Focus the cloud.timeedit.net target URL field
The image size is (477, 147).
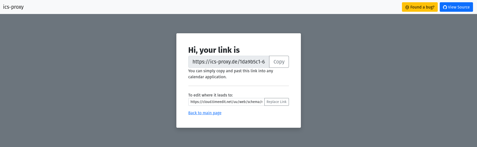point(226,102)
